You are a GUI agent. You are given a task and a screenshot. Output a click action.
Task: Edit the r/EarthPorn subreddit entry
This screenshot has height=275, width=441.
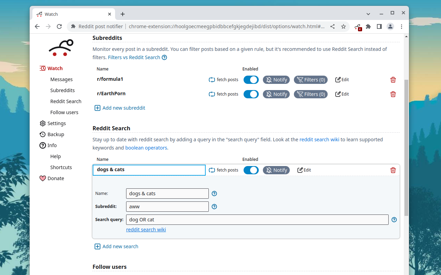click(342, 94)
